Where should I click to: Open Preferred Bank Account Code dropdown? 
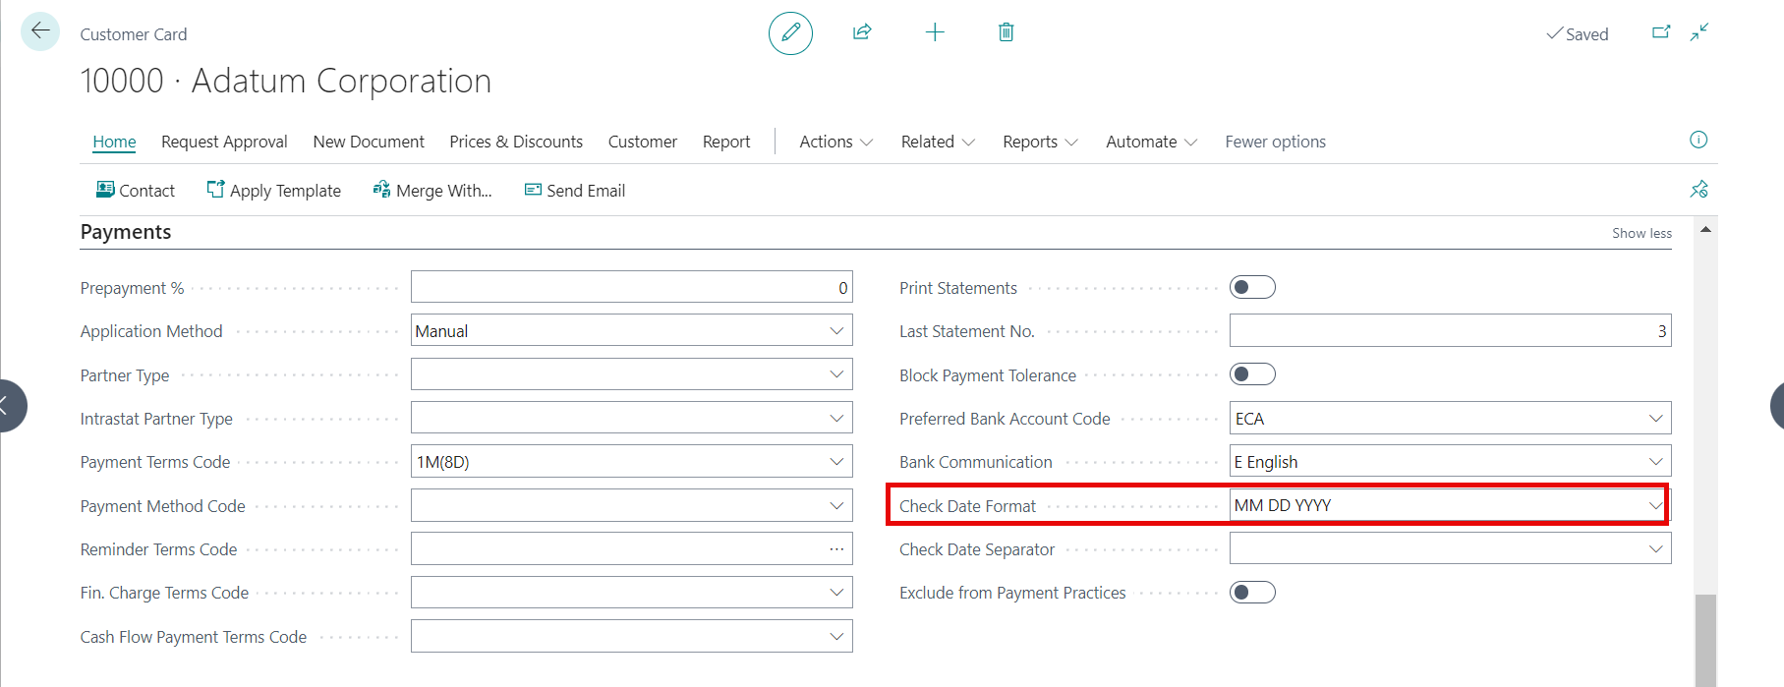[x=1656, y=418]
